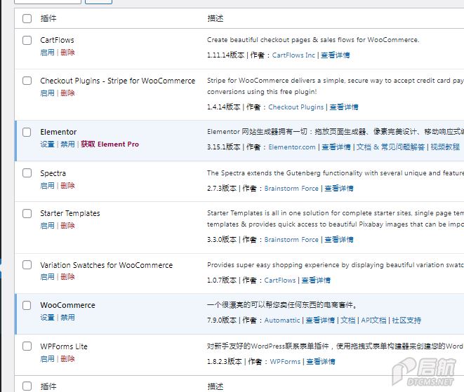The height and width of the screenshot is (392, 464).
Task: Tick the WooCommerce plugin checkbox
Action: point(27,305)
